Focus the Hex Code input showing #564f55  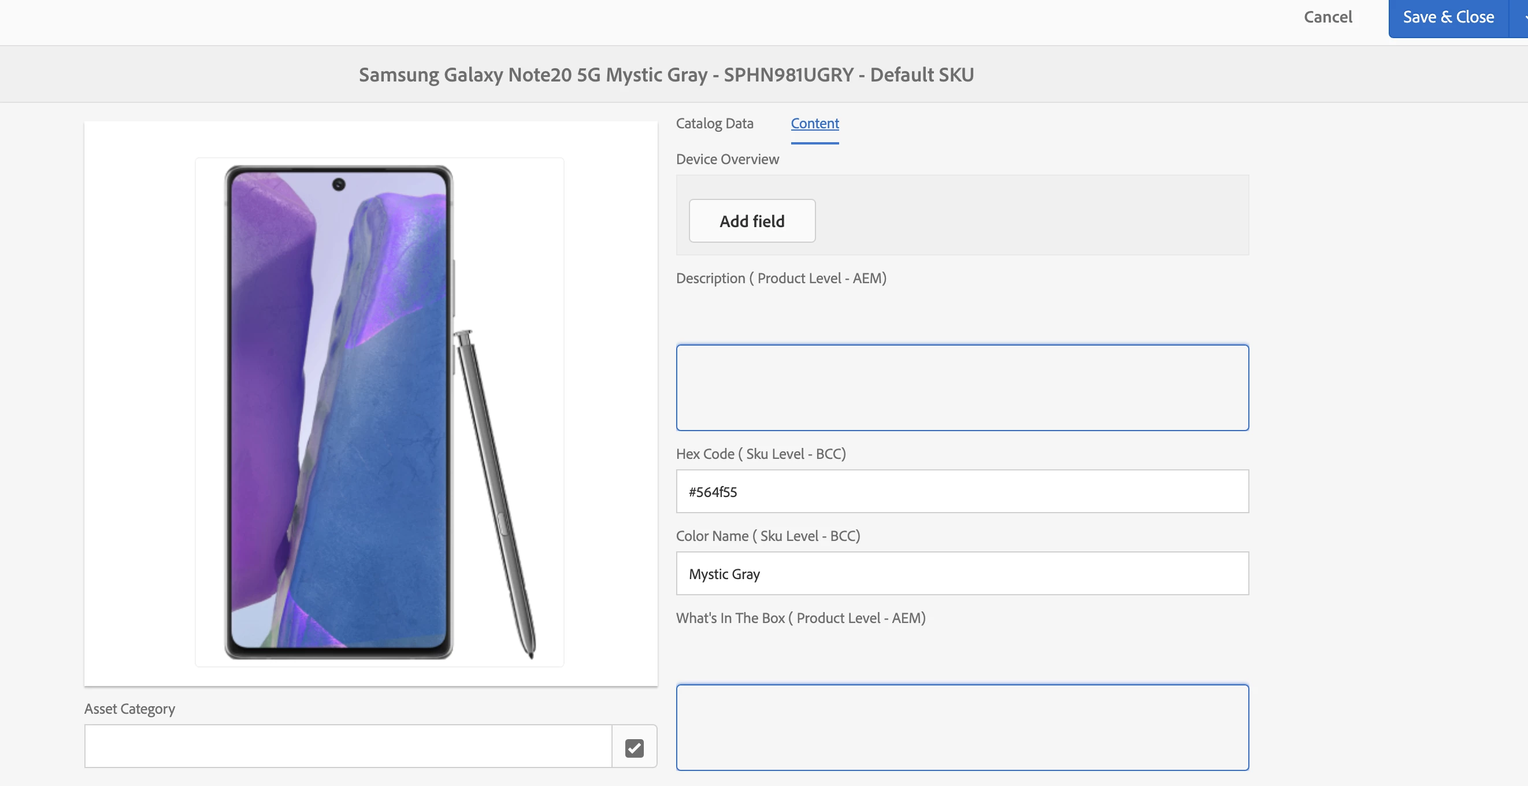(x=962, y=491)
